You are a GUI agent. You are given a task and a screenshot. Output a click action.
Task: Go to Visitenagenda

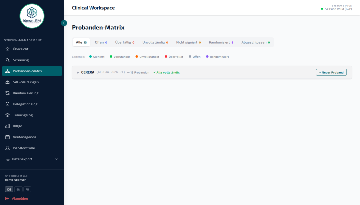pos(32,137)
